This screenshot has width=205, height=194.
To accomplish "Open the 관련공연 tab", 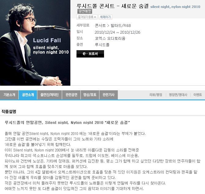I will 71,95.
